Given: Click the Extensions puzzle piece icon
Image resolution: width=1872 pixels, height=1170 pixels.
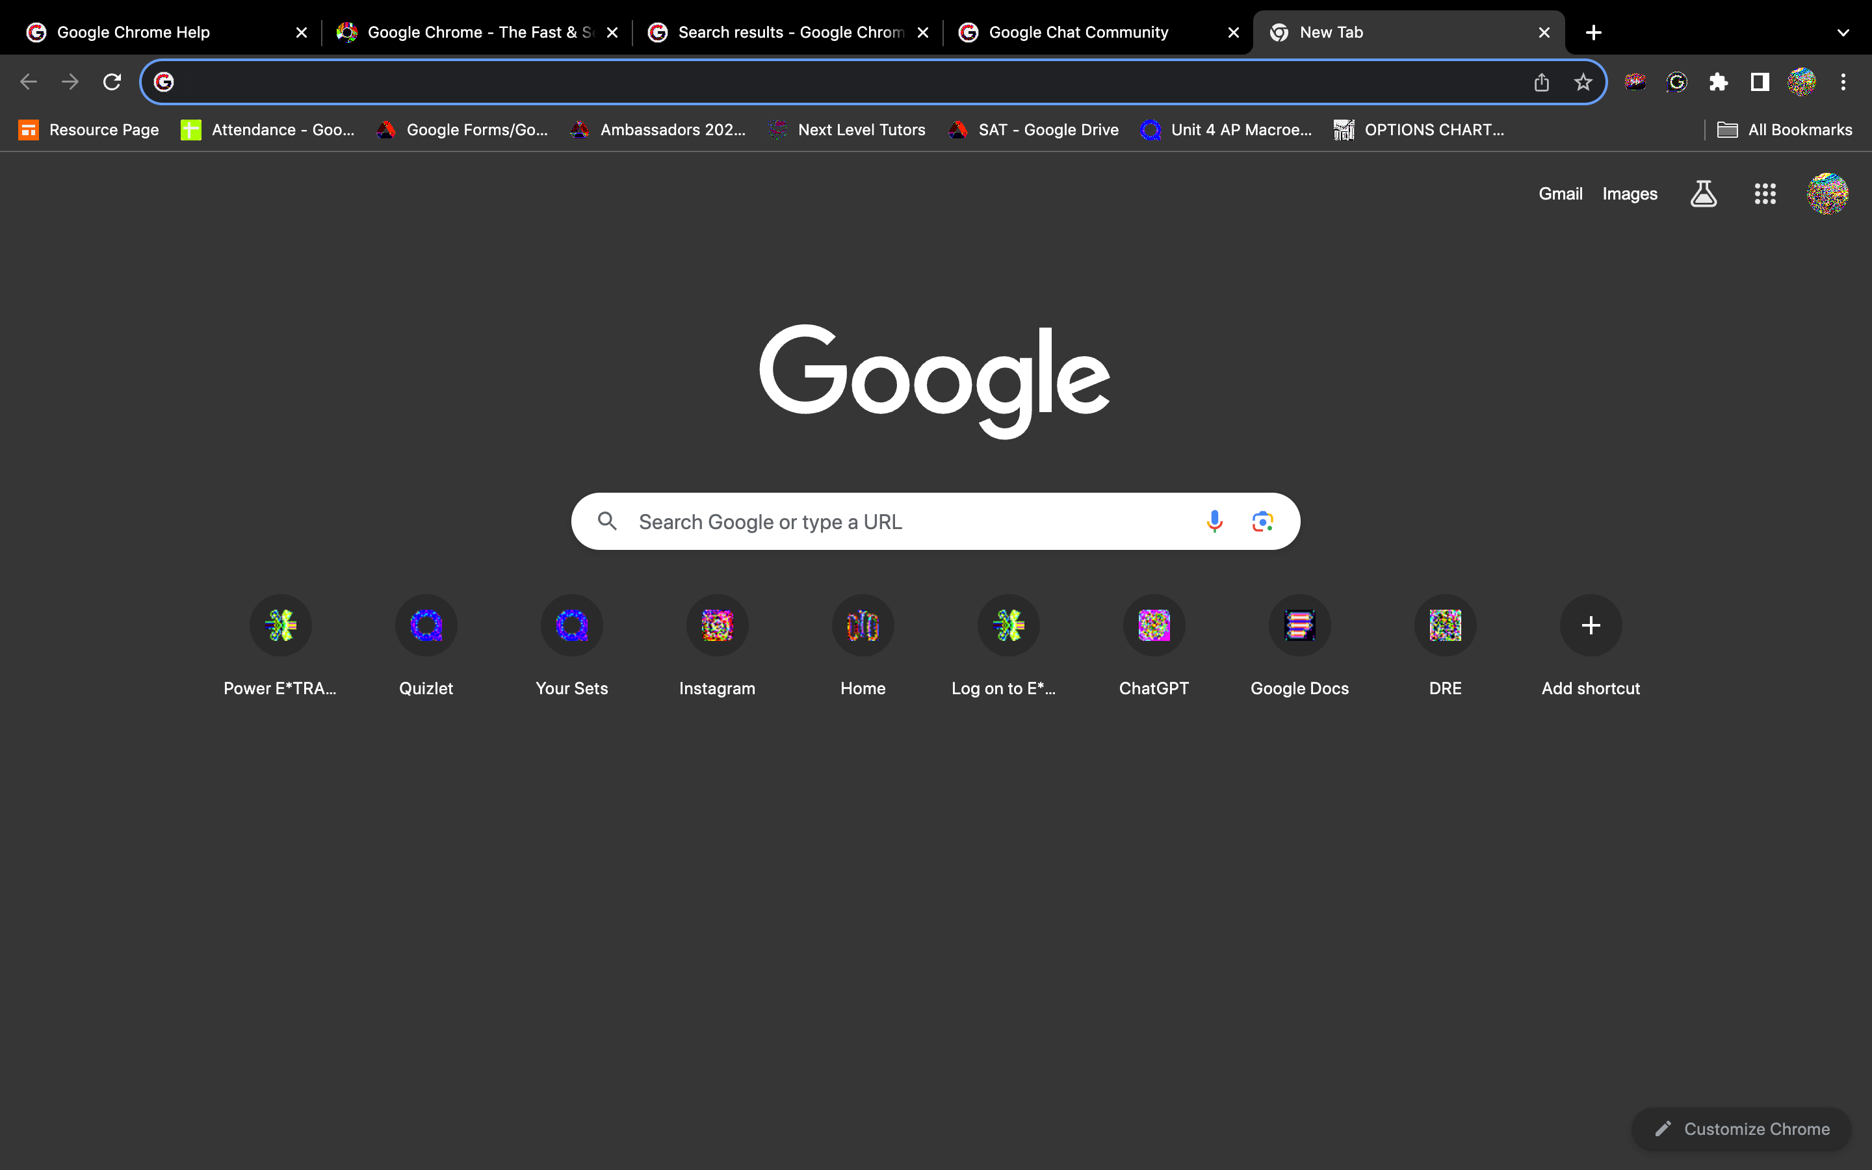Looking at the screenshot, I should 1718,82.
